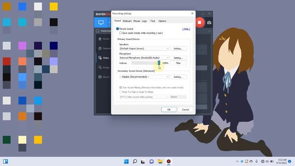The image size is (295, 166).
Task: Switch to the Options tab
Action: (x=162, y=21)
